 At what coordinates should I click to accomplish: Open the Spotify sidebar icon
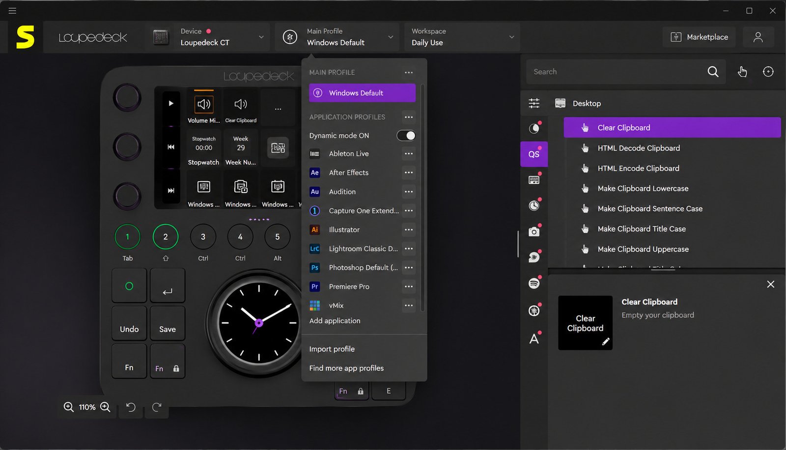534,283
